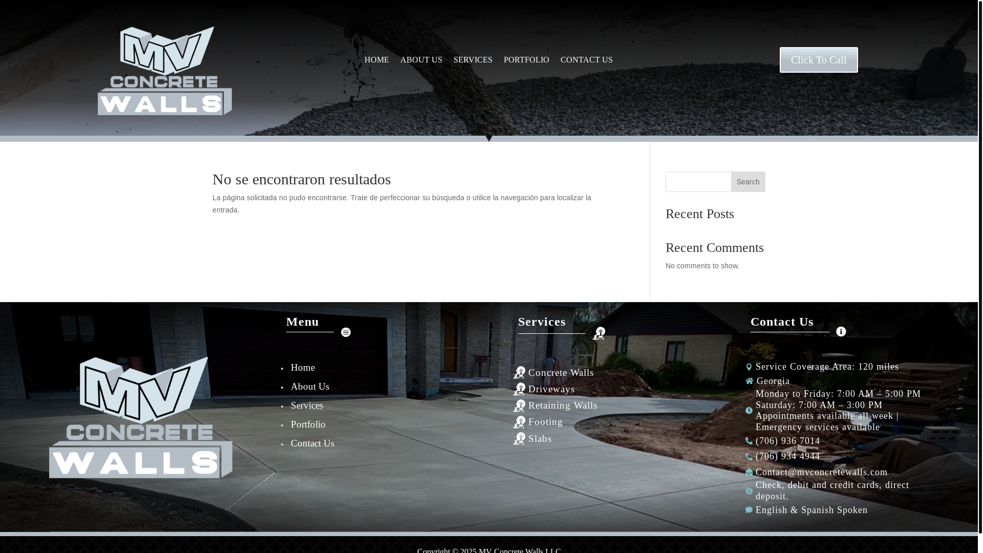This screenshot has width=983, height=553.
Task: Click the phone icon beside (706) 936 7014
Action: click(749, 441)
